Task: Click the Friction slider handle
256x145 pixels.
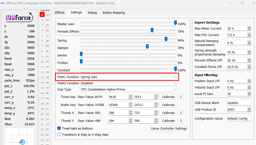Action: click(x=81, y=61)
